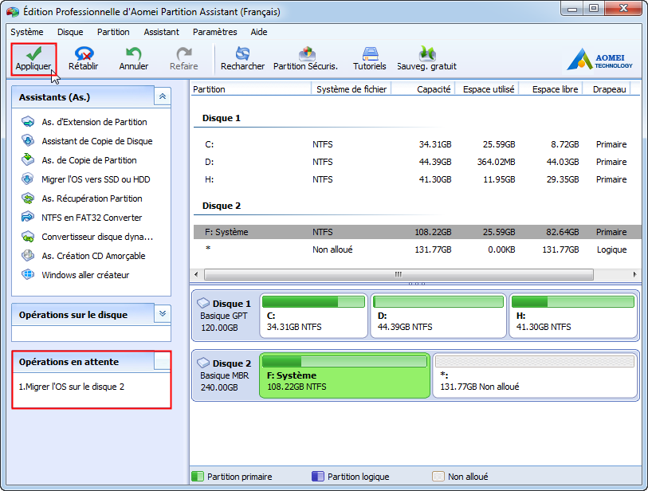The image size is (648, 491).
Task: Click the partition list horizontal scrollbar thumb
Action: [x=399, y=274]
